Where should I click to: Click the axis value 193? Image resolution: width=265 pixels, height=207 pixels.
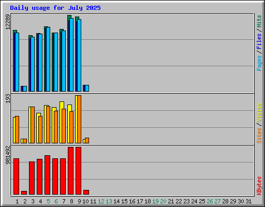8,98
